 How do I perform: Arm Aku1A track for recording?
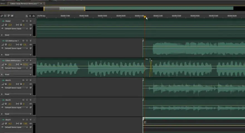coord(30,80)
